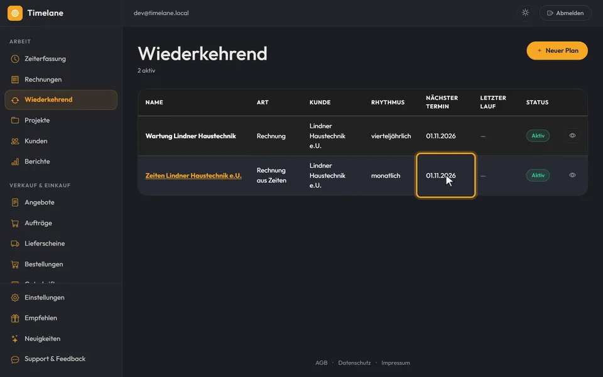Open the Zeiten Lindner Haustechnik e.U. link

pyautogui.click(x=193, y=175)
